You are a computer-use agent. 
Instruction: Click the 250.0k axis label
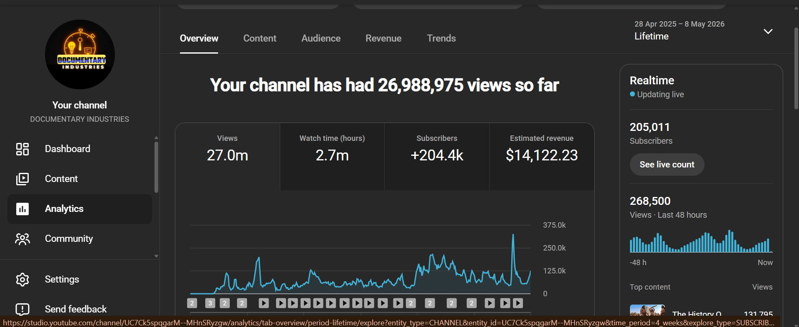coord(554,248)
